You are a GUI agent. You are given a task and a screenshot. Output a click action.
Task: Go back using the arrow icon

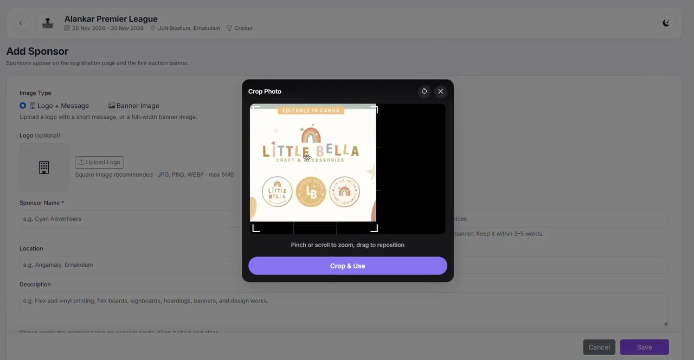(x=22, y=23)
